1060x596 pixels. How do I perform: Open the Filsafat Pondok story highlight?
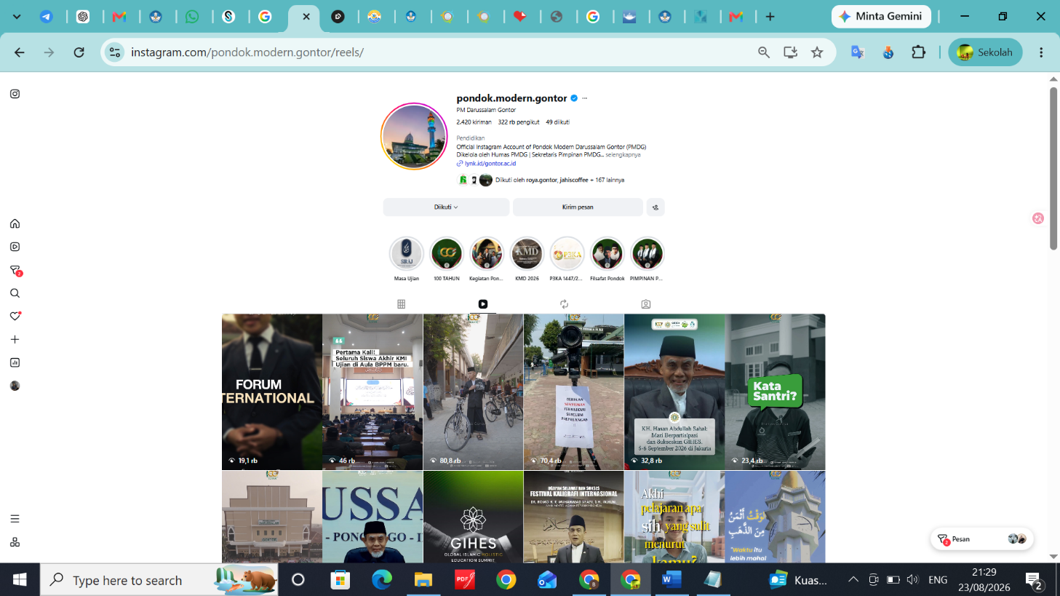[607, 254]
